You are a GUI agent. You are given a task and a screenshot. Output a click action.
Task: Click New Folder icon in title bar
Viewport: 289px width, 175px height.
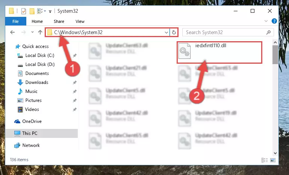coord(32,11)
